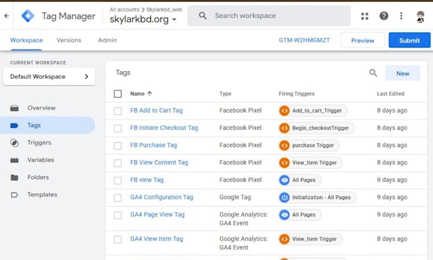Open the GA4 Configuration Tag link
The height and width of the screenshot is (260, 433).
[x=162, y=197]
